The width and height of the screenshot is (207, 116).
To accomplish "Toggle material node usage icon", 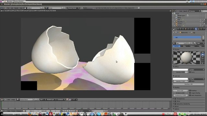I will [195, 43].
